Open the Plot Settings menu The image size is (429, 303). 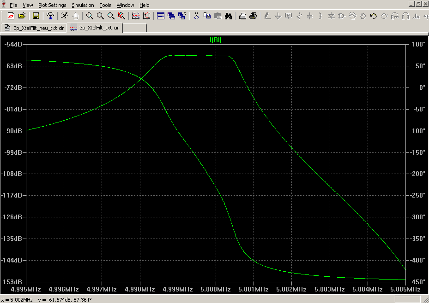52,5
